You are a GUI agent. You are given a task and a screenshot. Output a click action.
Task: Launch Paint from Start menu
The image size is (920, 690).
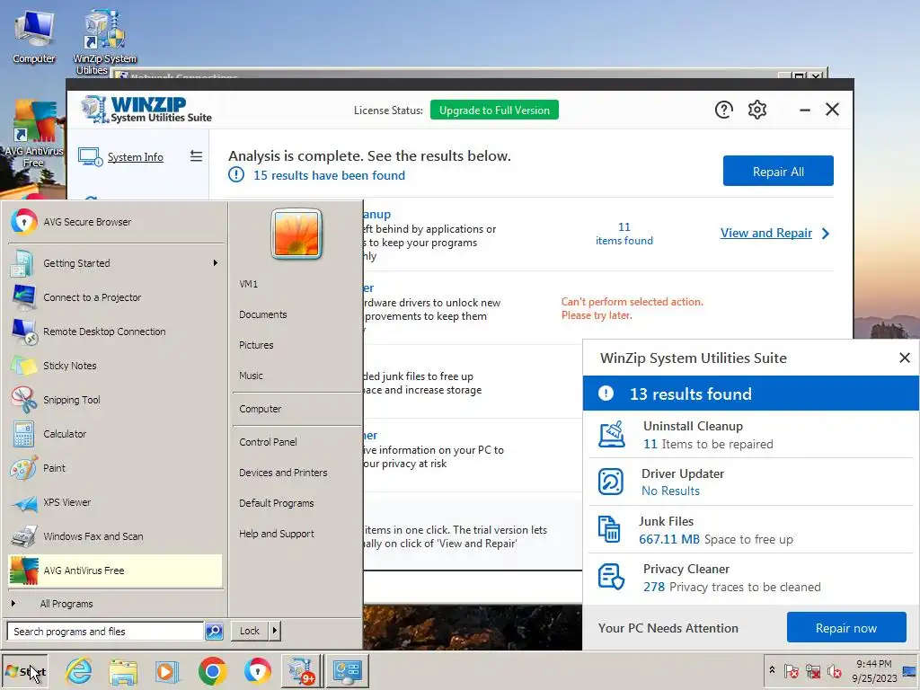pos(116,468)
